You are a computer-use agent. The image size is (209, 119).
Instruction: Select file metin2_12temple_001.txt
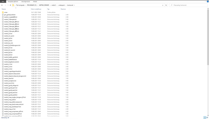pos(11,22)
